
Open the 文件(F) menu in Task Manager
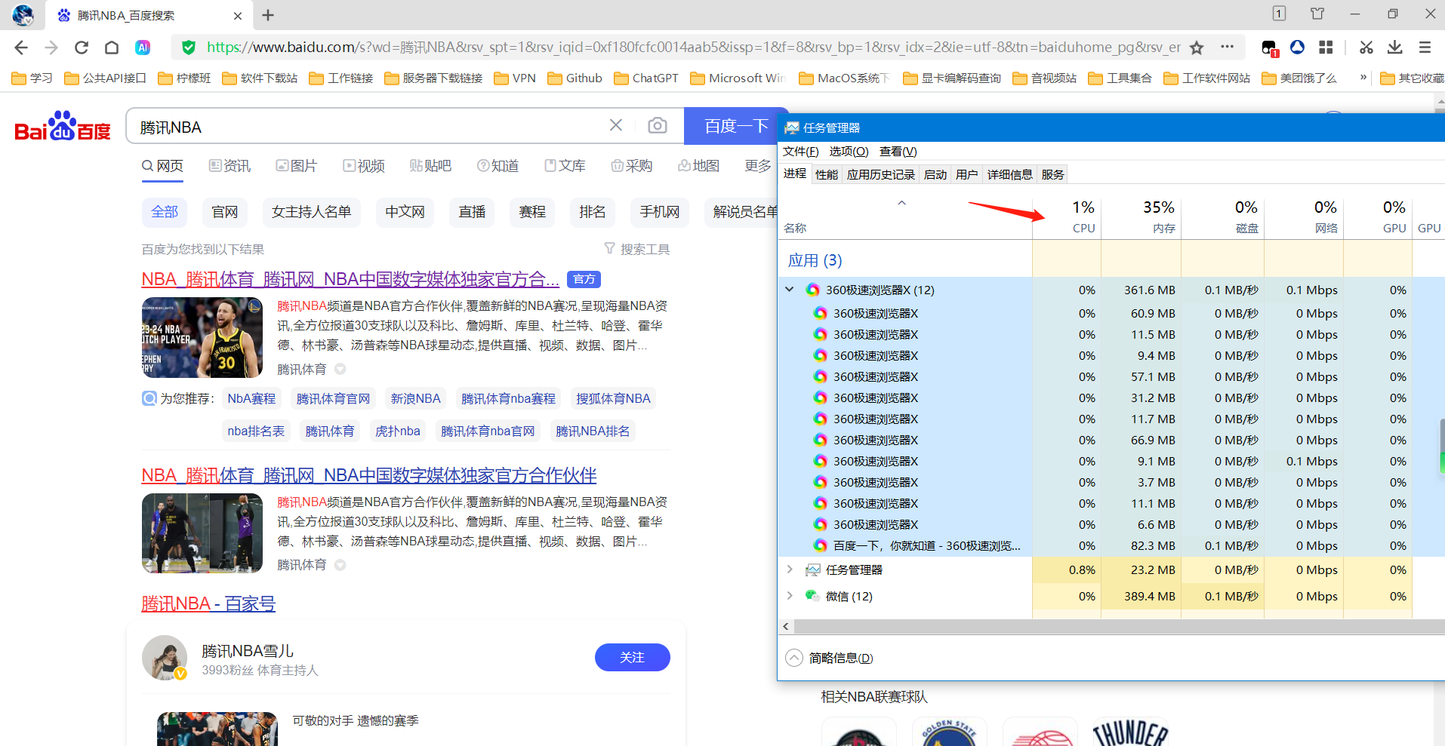(800, 152)
